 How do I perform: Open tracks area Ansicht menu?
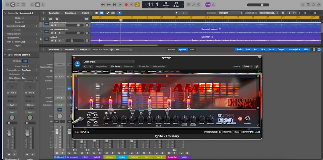pyautogui.click(x=86, y=13)
